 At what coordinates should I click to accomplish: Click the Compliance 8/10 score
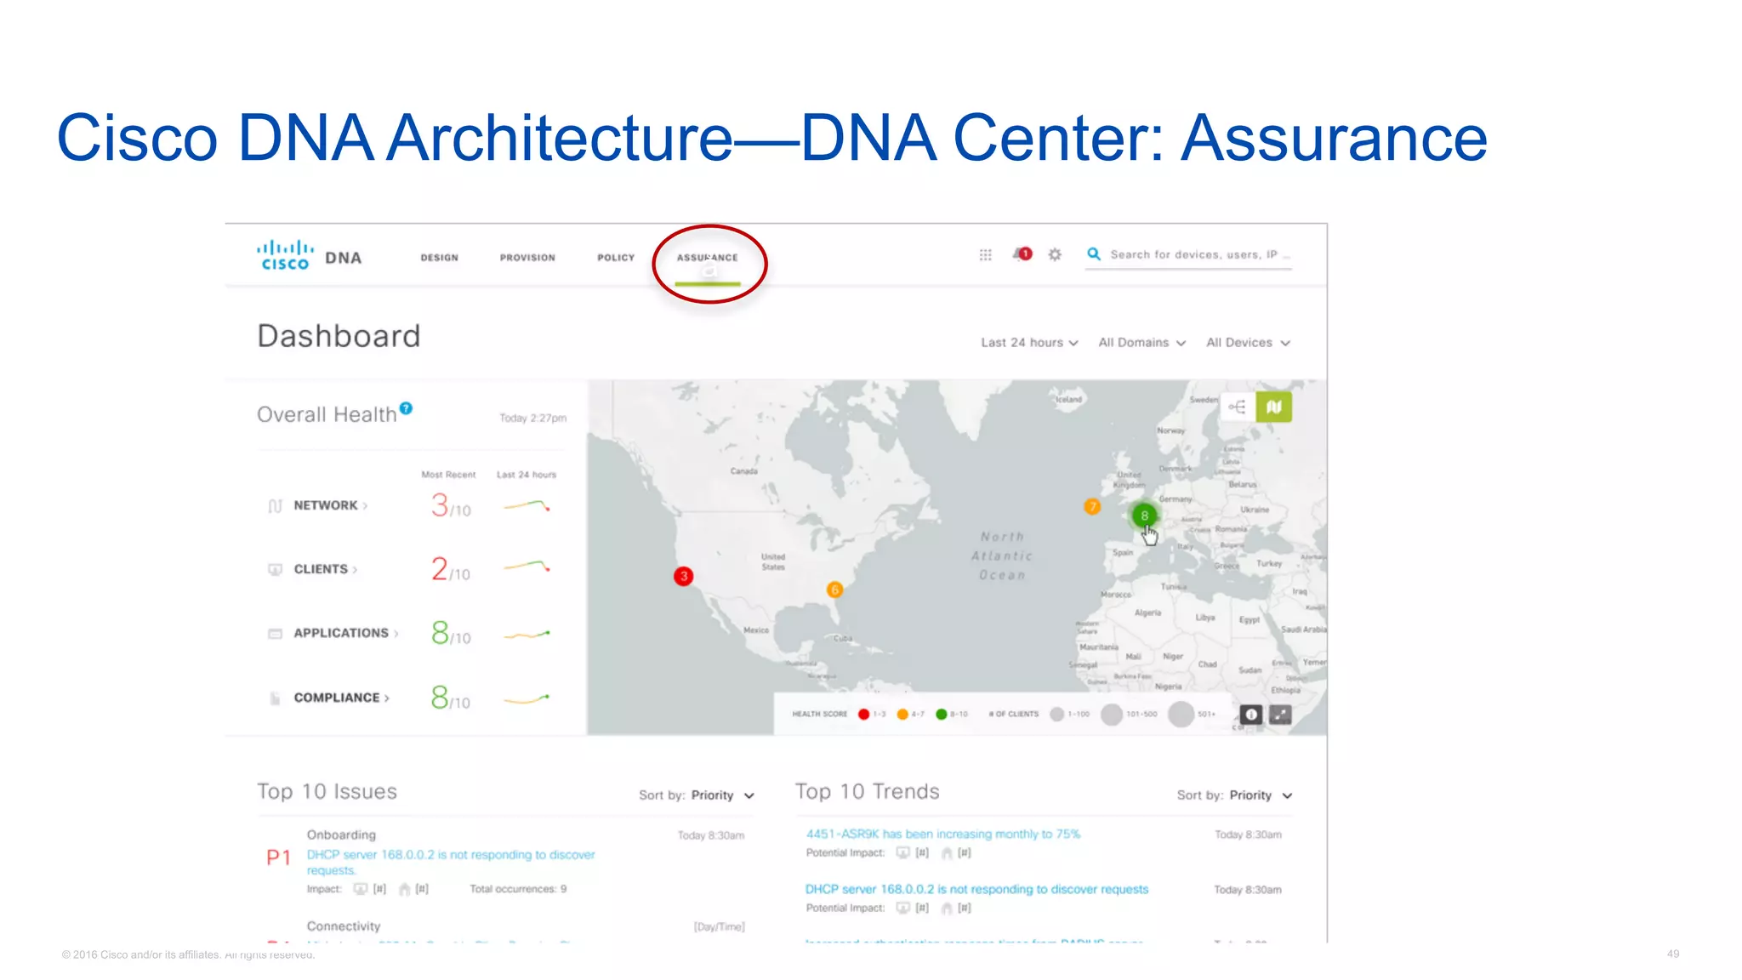(x=450, y=698)
